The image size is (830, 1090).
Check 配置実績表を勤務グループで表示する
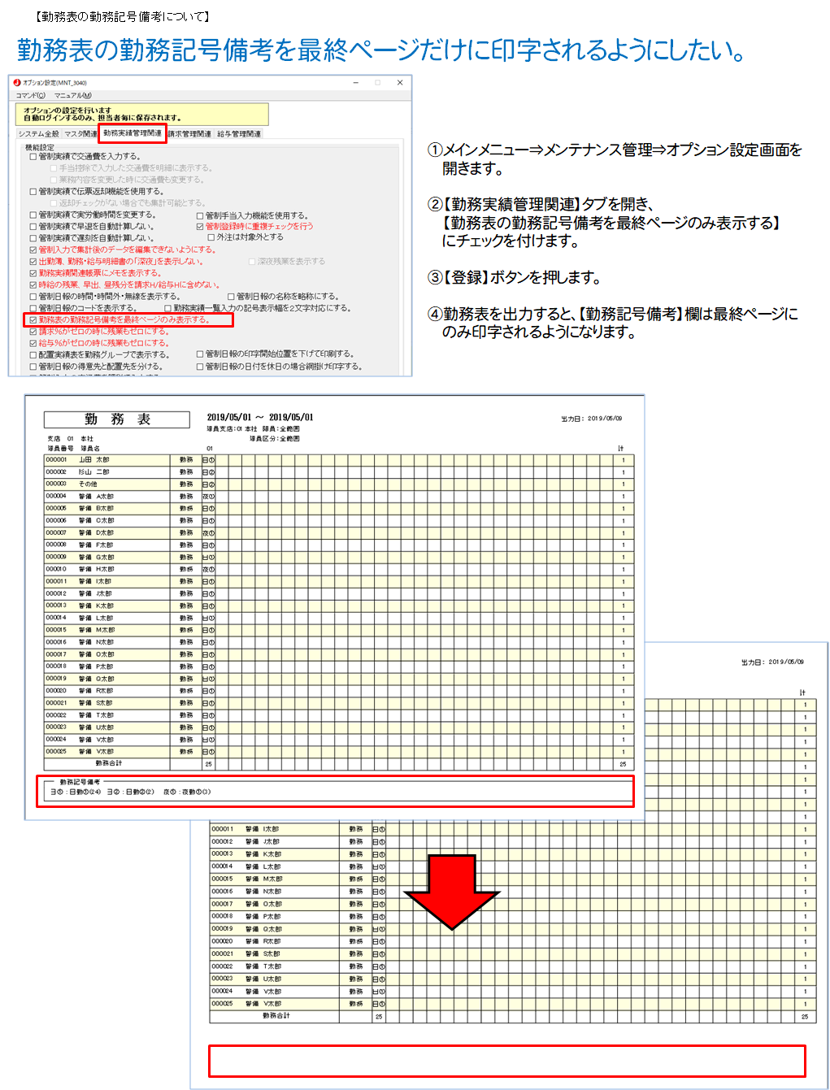tap(33, 355)
